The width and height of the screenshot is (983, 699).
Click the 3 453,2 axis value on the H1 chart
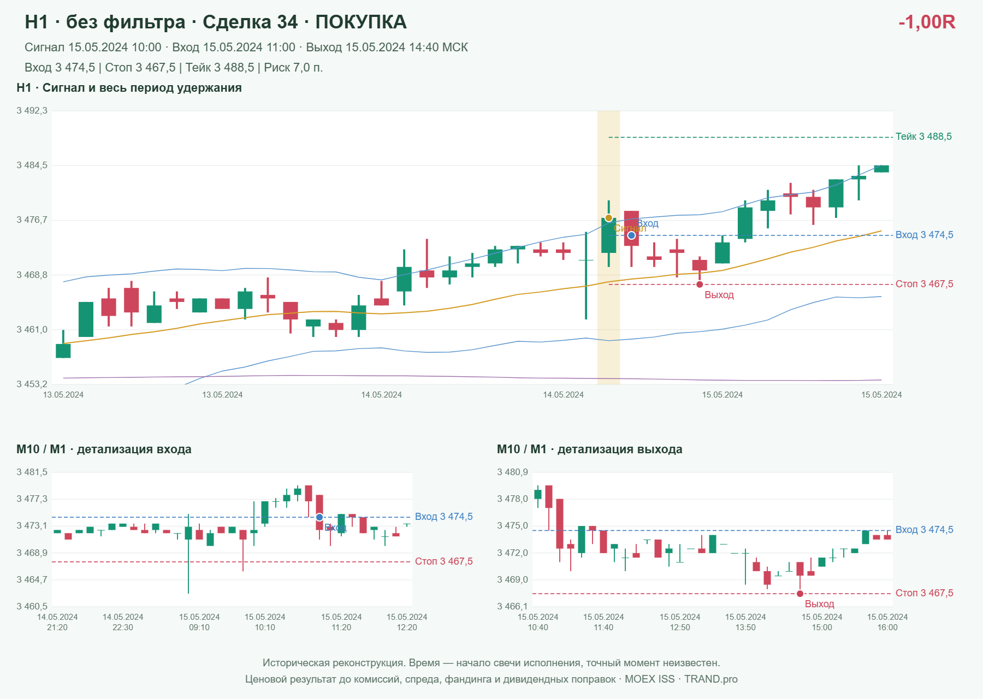pos(32,384)
